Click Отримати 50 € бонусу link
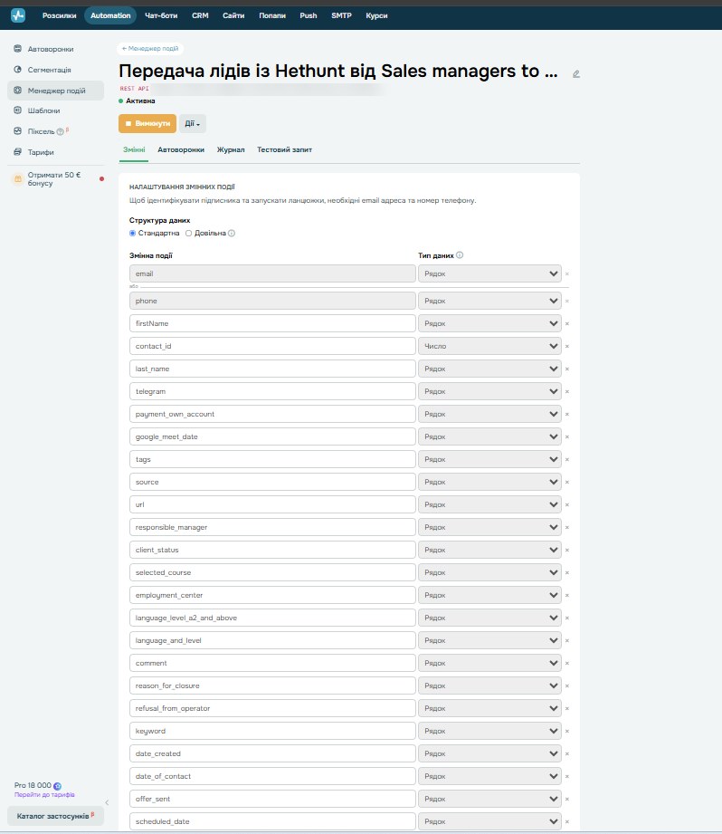This screenshot has width=722, height=834. pos(54,178)
